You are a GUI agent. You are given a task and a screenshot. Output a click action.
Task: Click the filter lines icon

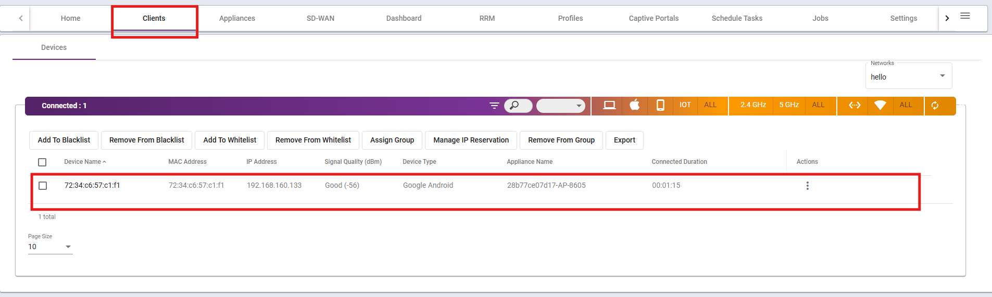coord(494,106)
